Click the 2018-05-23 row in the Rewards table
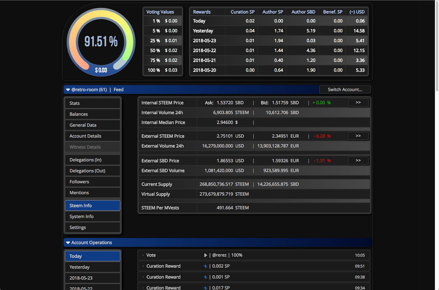This screenshot has height=290, width=439. pyautogui.click(x=279, y=40)
